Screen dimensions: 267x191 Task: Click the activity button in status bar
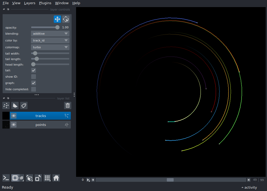[x=249, y=187]
